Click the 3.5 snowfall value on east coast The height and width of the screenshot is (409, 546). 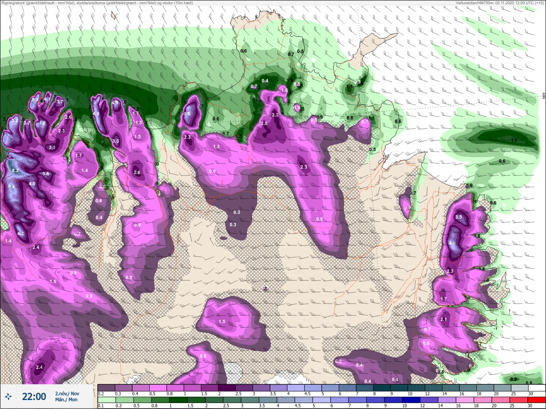[x=459, y=217]
